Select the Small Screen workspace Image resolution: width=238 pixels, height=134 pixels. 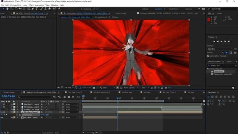click(174, 9)
